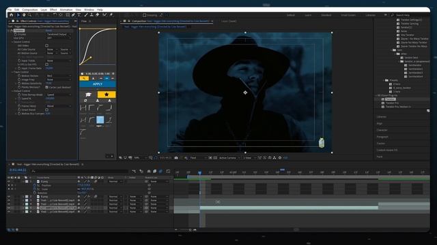Select the first Flow preset curve thumbnail

pos(83,108)
